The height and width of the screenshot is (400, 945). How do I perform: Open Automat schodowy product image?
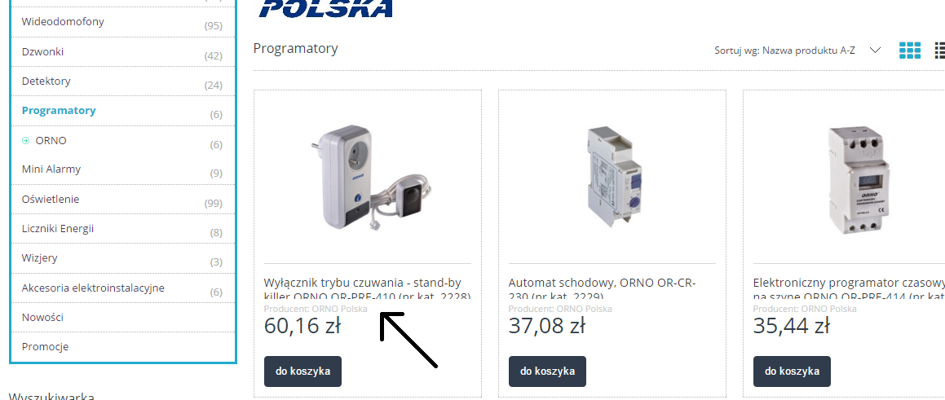tap(613, 177)
